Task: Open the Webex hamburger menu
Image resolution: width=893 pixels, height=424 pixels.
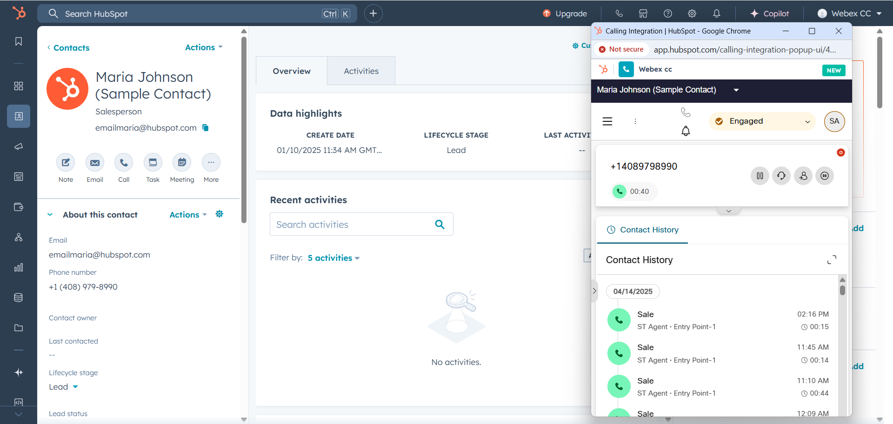Action: click(x=607, y=121)
